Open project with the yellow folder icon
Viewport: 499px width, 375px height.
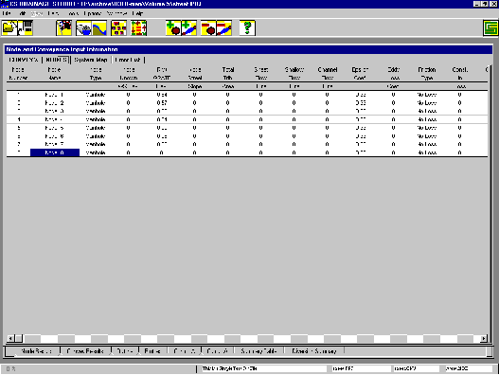9,27
